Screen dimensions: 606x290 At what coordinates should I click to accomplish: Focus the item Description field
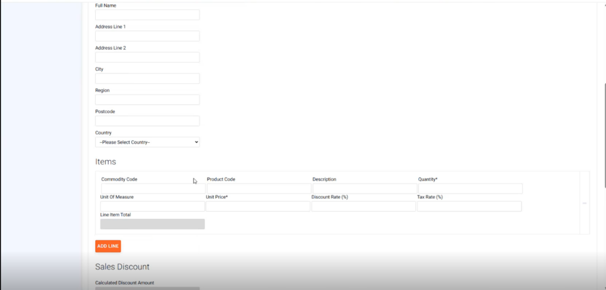pos(365,189)
